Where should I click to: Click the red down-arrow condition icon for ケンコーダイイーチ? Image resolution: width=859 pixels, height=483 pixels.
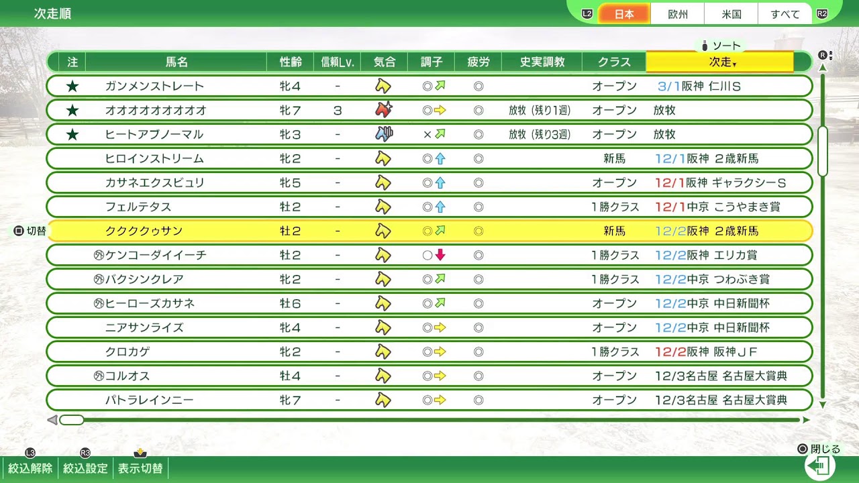[440, 255]
